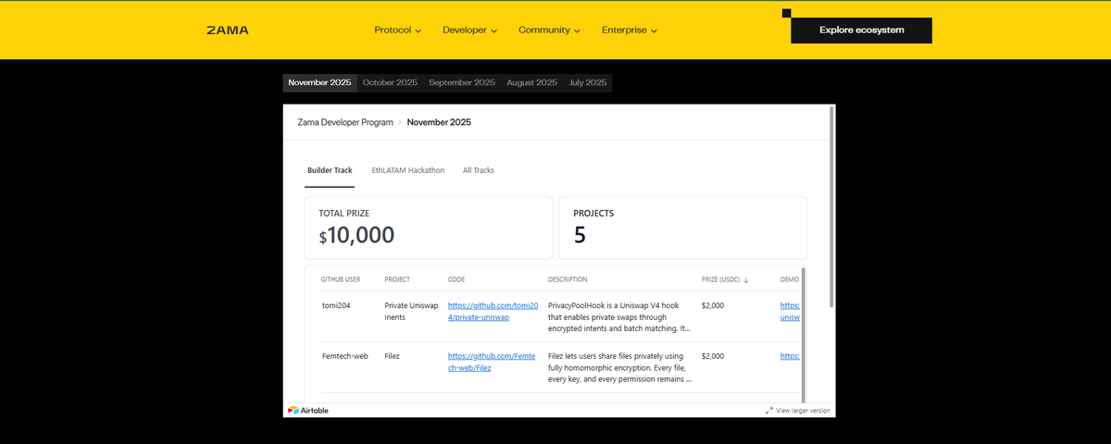Open the Airtable logo link
This screenshot has width=1111, height=444.
(x=308, y=410)
